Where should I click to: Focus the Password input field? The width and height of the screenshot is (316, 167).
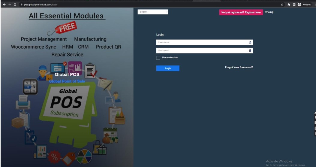coord(201,50)
